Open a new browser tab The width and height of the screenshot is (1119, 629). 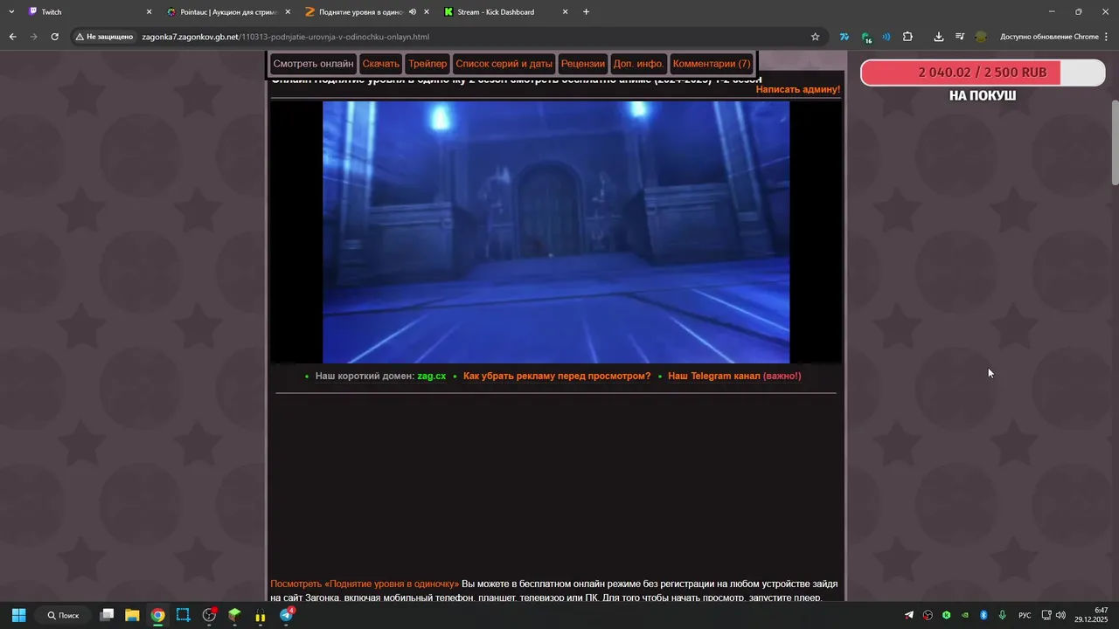586,12
